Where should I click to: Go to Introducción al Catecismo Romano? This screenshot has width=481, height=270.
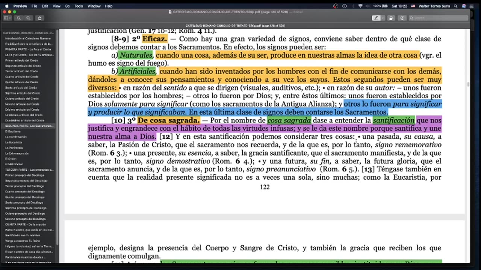pos(28,39)
